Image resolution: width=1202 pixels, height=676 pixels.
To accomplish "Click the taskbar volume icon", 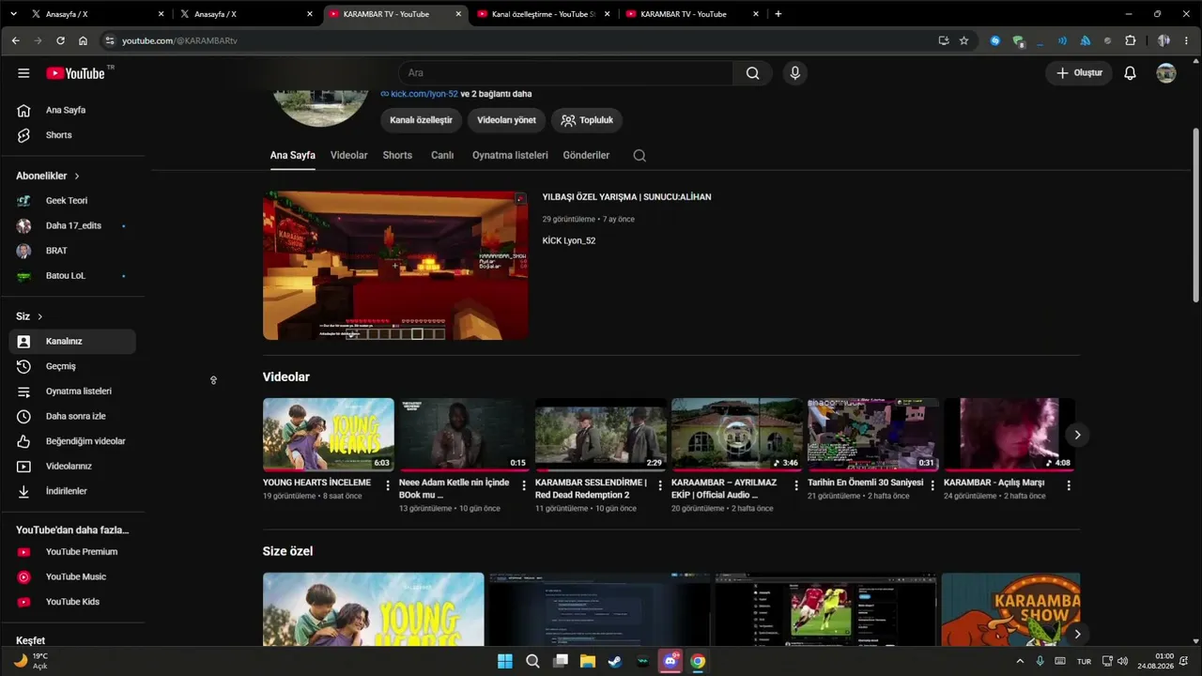I will pos(1122,661).
